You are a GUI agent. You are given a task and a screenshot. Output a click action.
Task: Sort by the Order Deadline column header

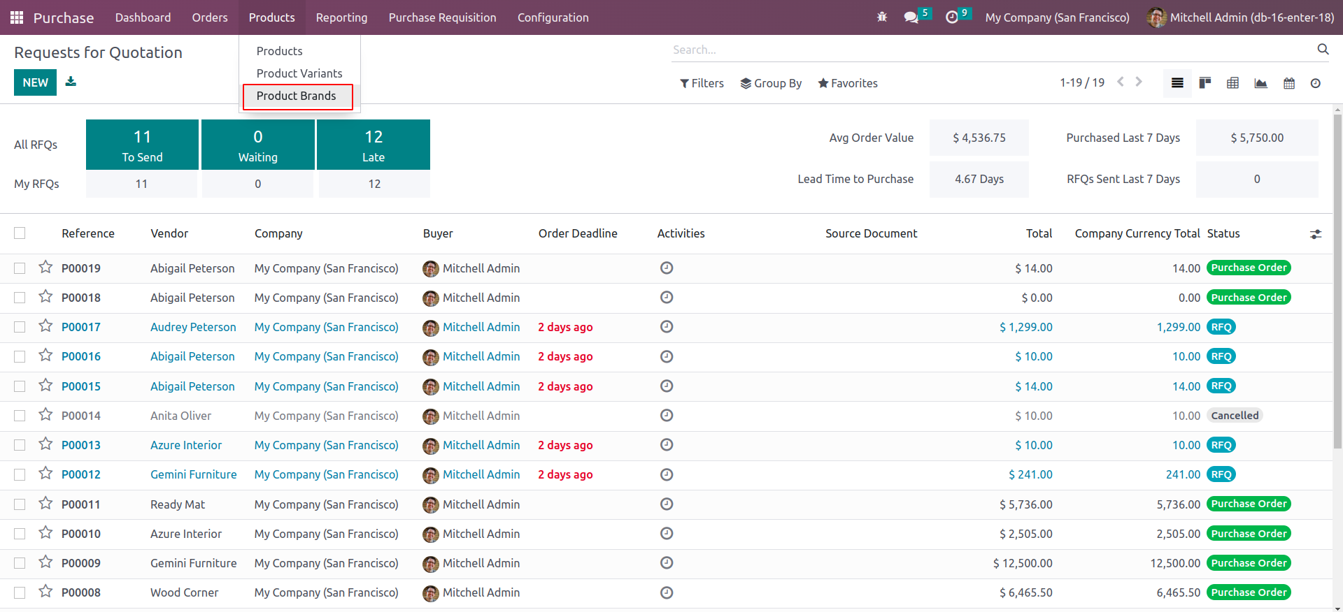578,233
